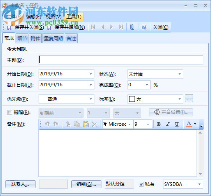Open the 标签 label dropdown
211x196 pixels.
coord(179,99)
